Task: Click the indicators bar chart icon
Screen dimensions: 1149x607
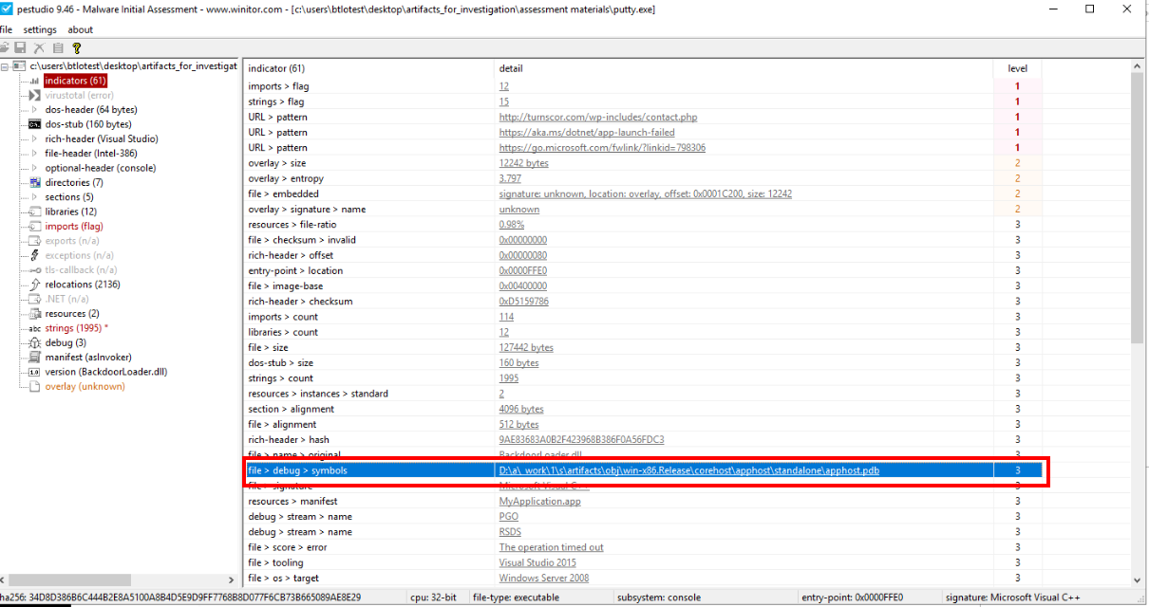Action: (35, 81)
